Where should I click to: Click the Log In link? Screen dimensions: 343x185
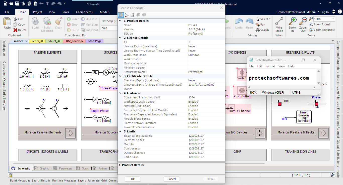(x=324, y=12)
